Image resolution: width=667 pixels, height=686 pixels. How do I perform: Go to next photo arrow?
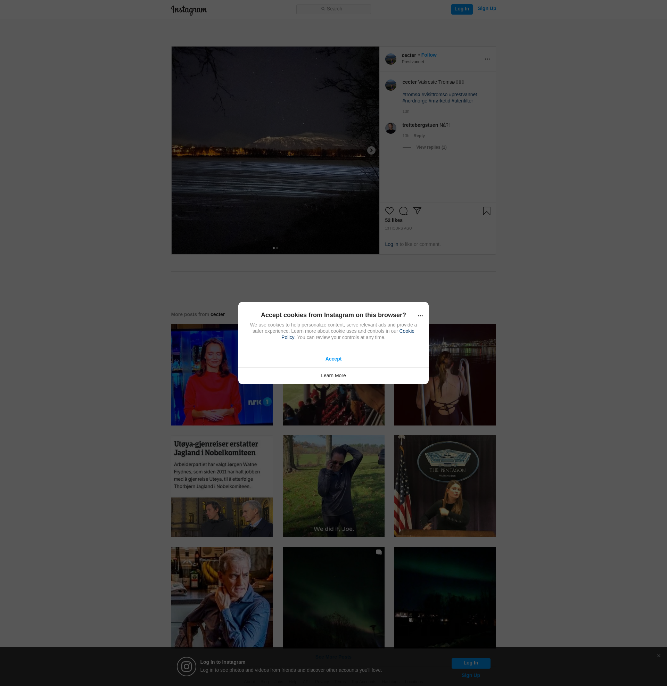(371, 151)
